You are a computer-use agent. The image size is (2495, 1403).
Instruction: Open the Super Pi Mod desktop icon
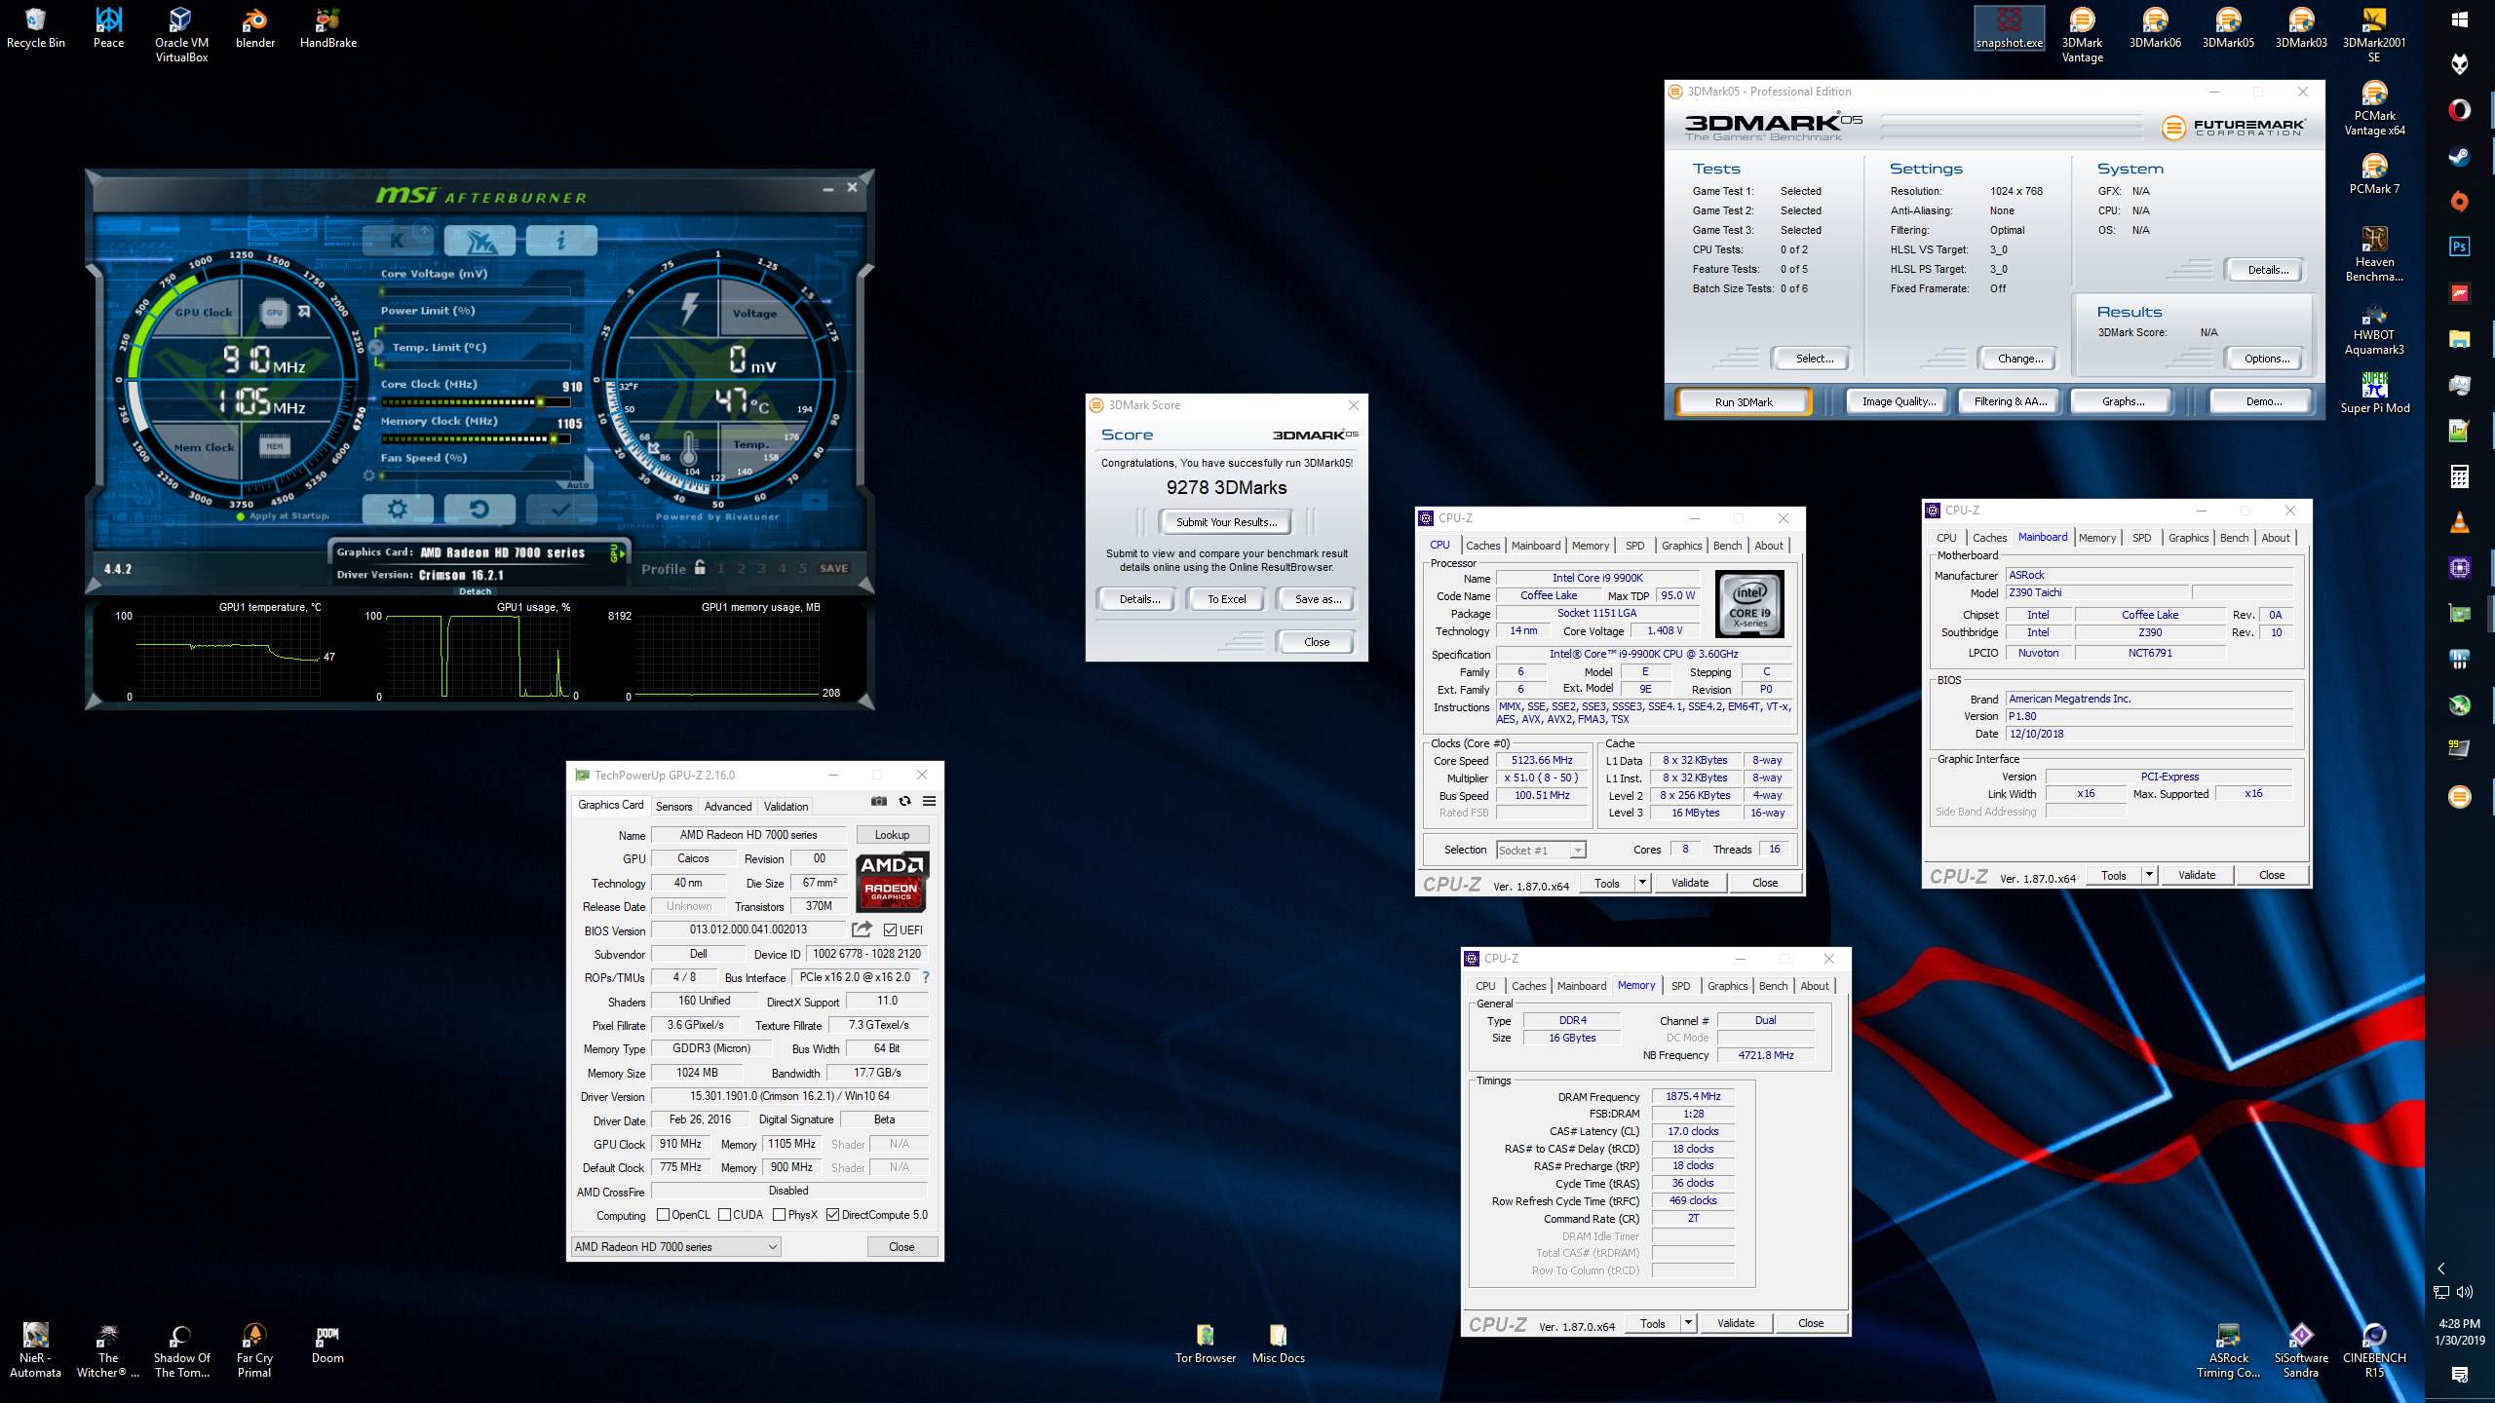[x=2374, y=393]
